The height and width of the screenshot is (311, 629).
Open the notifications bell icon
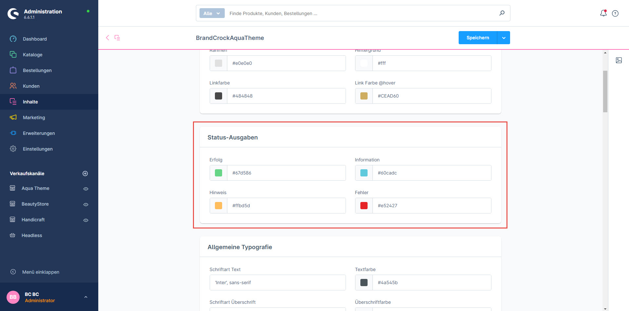click(x=603, y=13)
